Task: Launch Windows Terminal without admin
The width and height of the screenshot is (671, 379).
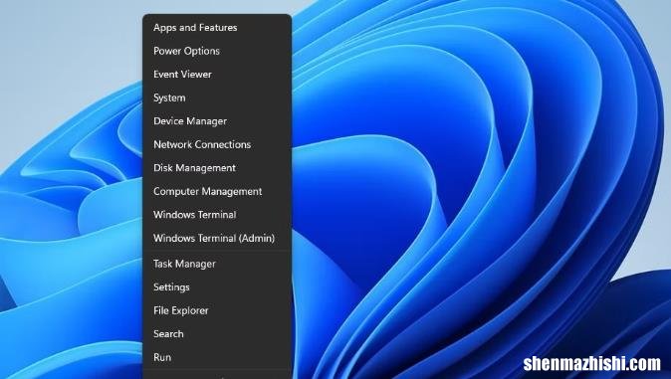Action: pyautogui.click(x=217, y=215)
